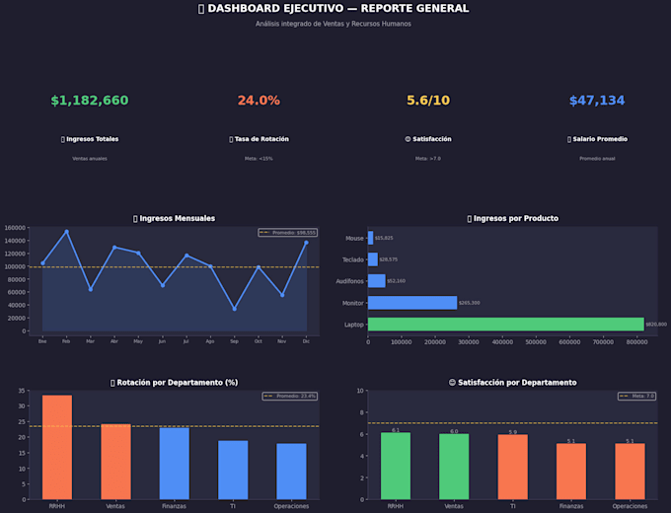Select the $1,182,660 total revenue value
This screenshot has height=513, width=671.
click(90, 100)
